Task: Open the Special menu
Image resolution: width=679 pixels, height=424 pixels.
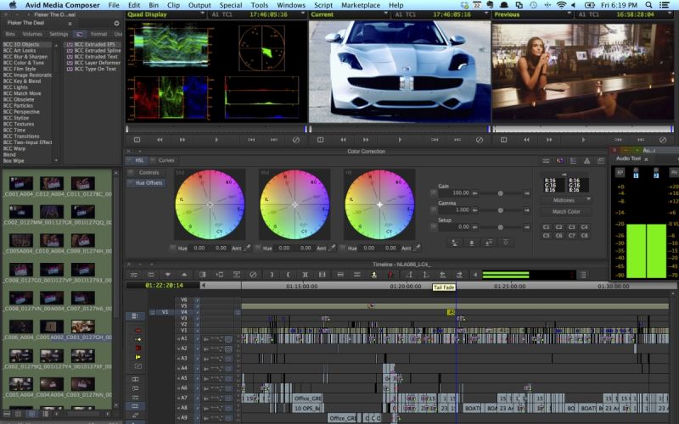Action: pyautogui.click(x=230, y=5)
